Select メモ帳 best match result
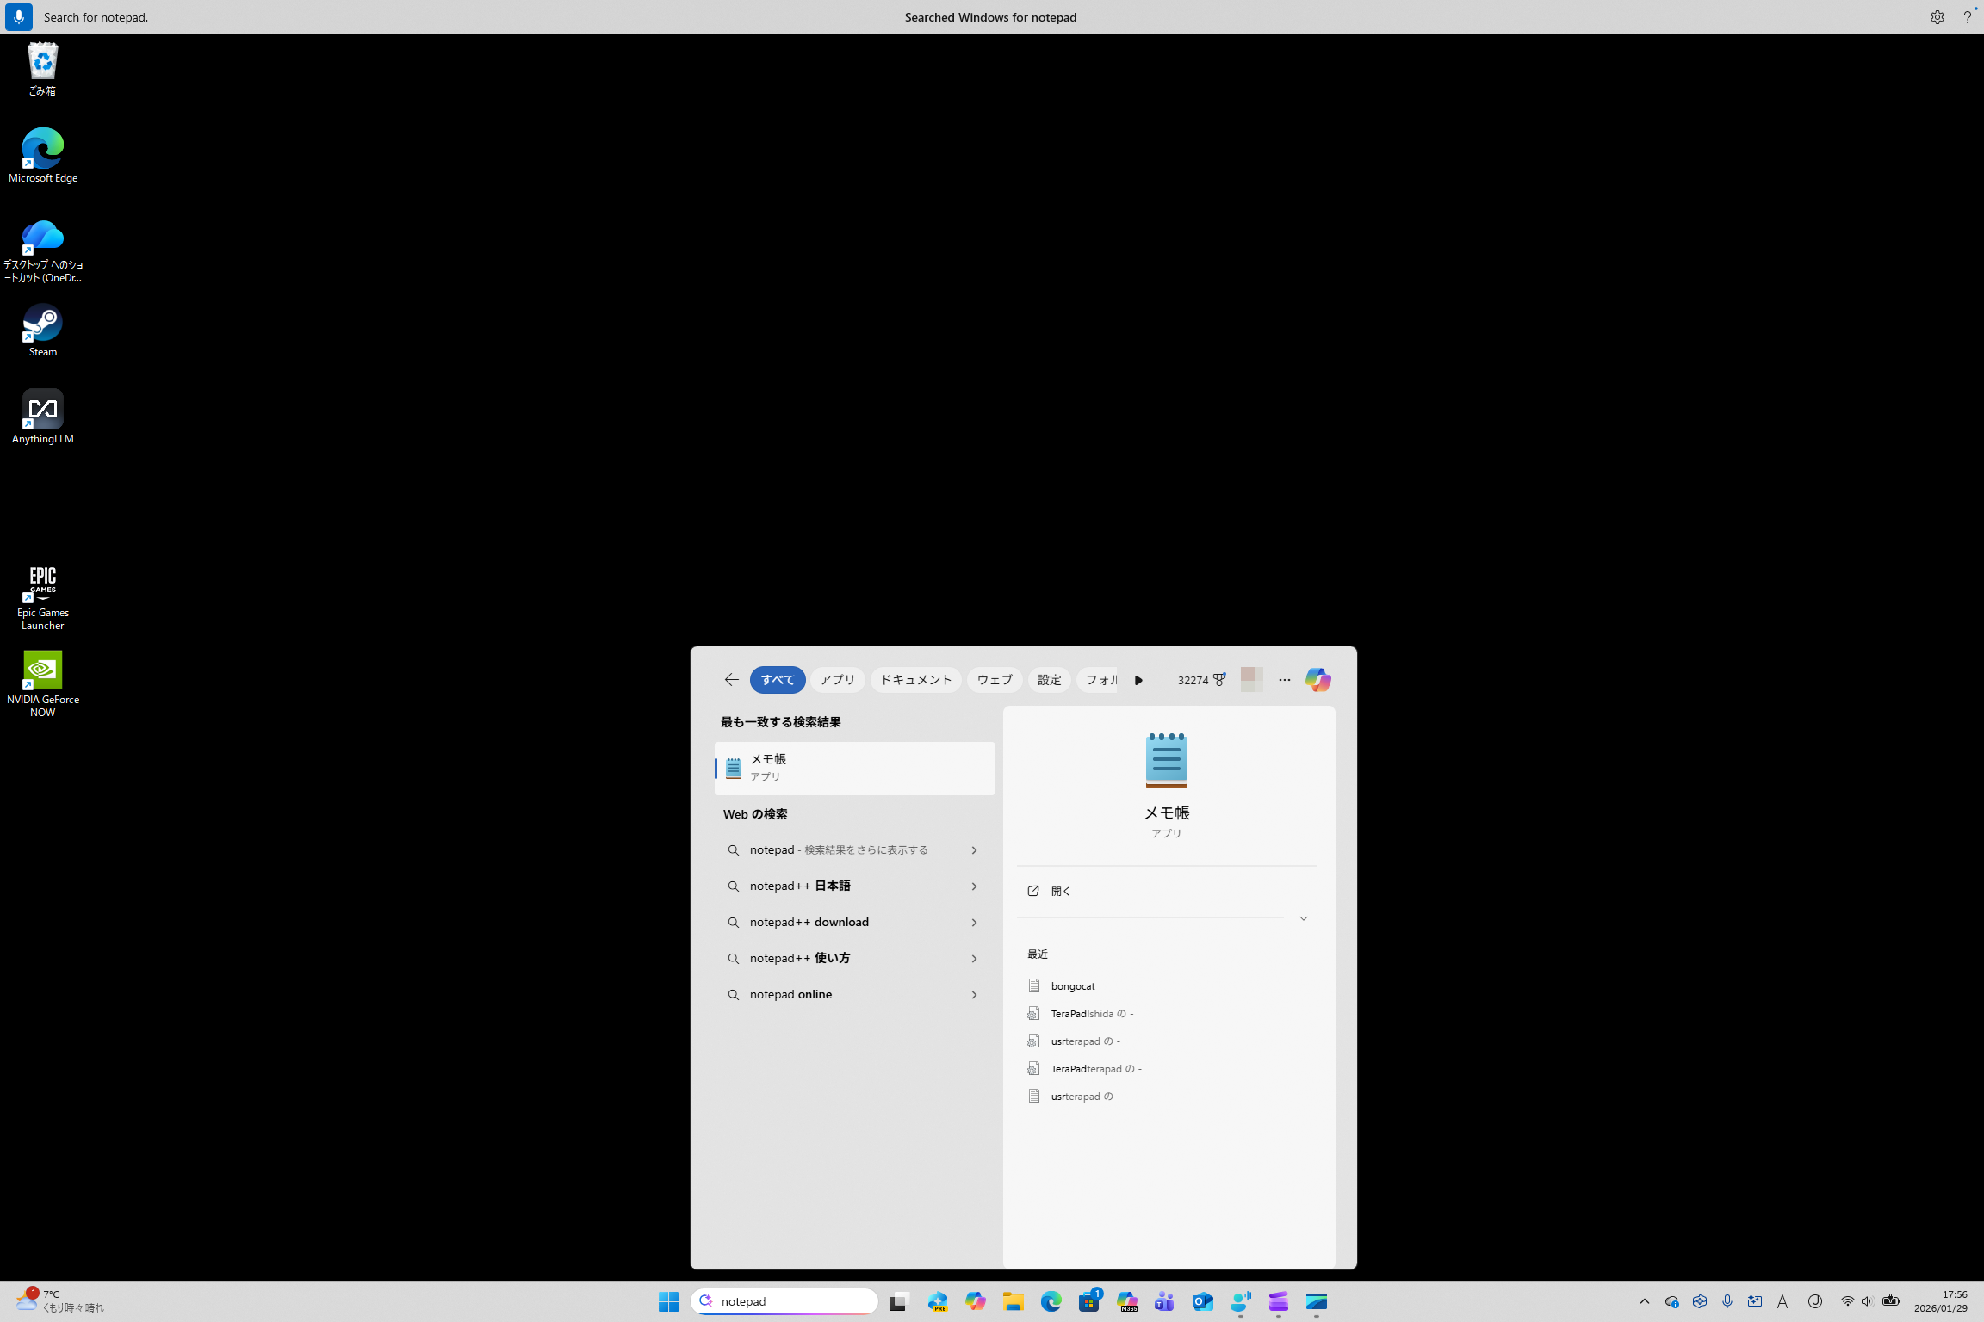 [x=853, y=768]
